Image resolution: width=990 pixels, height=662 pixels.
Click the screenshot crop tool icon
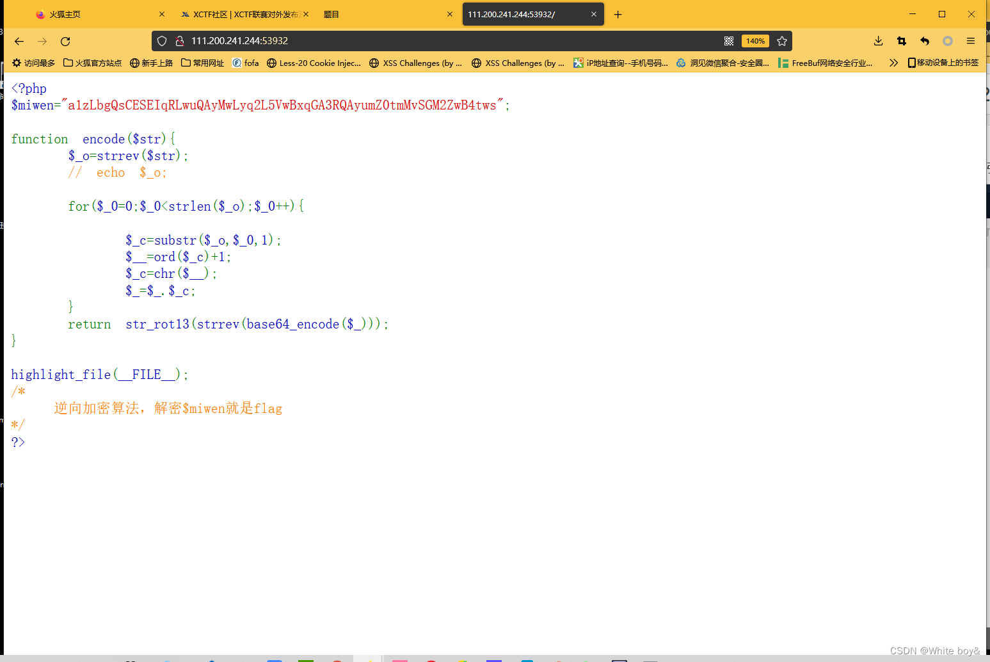coord(902,41)
